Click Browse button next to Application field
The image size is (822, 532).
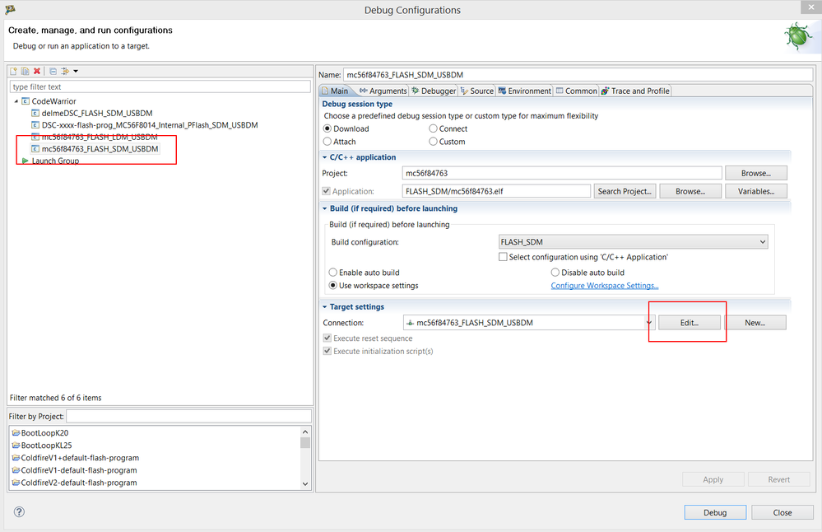690,192
